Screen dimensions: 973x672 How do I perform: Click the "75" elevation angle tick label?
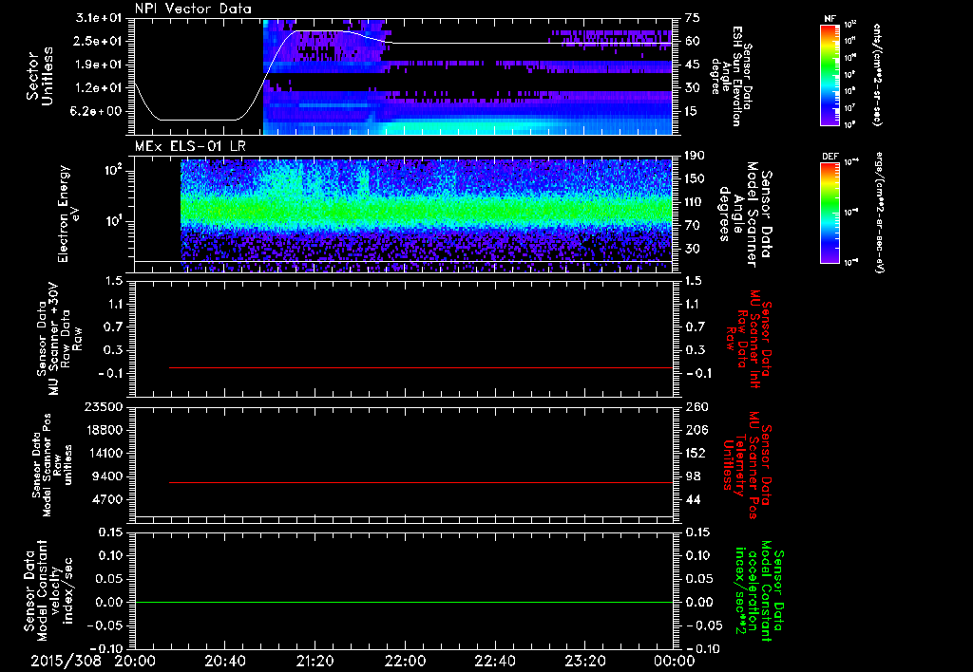[693, 18]
